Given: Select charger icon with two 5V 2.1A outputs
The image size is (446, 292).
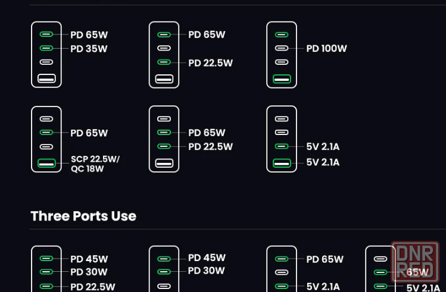Looking at the screenshot, I should [x=282, y=139].
